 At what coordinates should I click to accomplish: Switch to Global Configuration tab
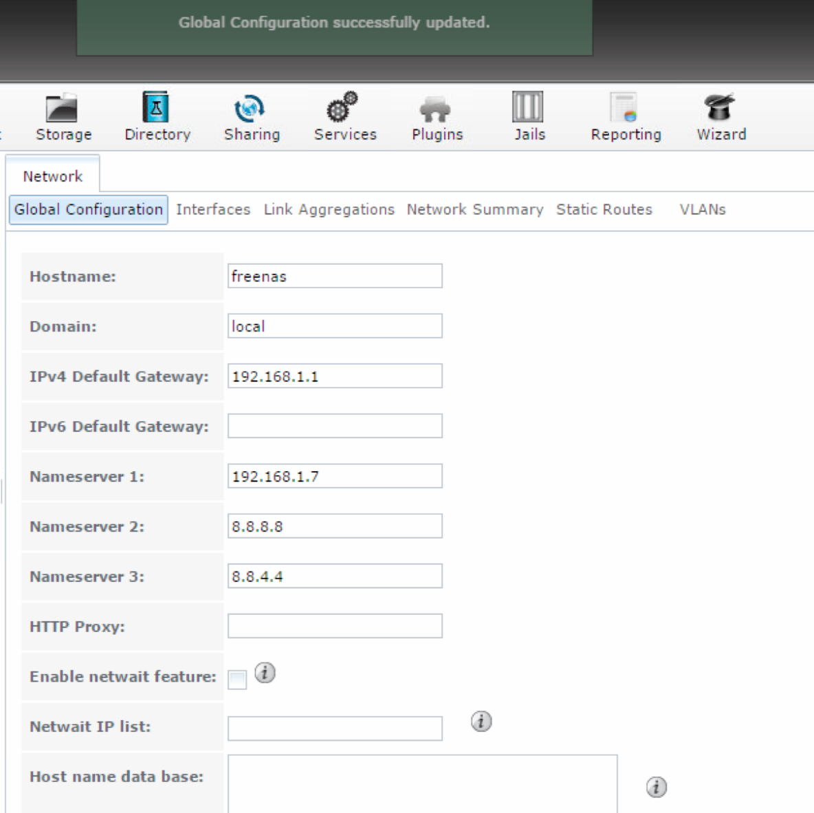pos(88,209)
